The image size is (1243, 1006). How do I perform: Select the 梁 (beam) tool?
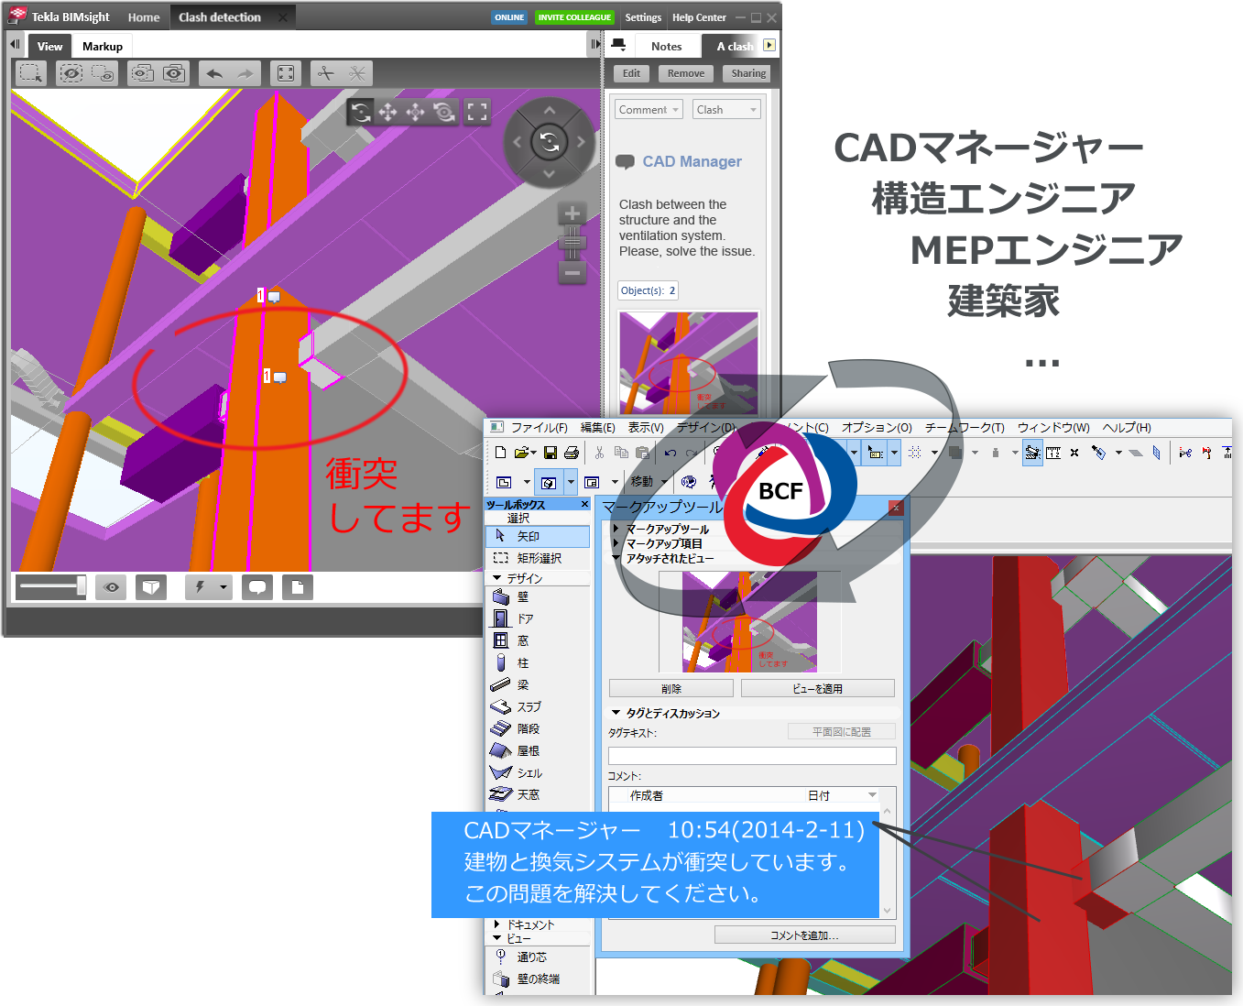(521, 684)
